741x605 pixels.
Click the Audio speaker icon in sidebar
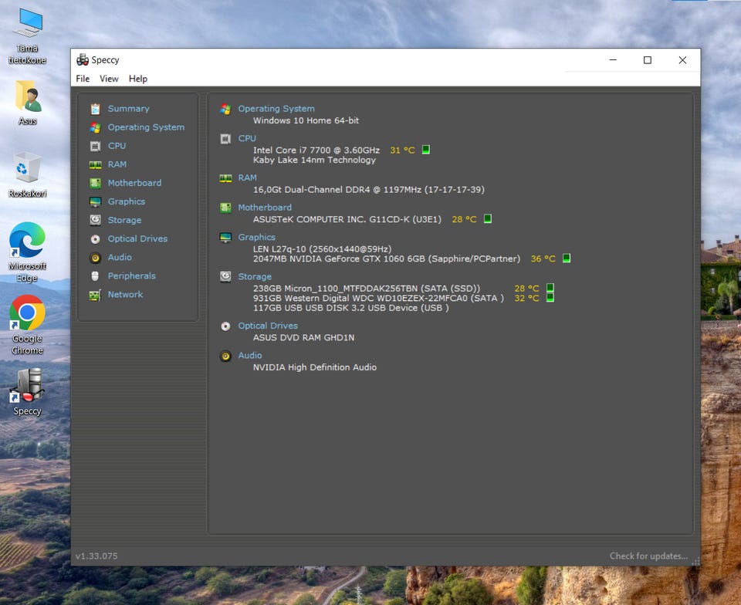[95, 258]
